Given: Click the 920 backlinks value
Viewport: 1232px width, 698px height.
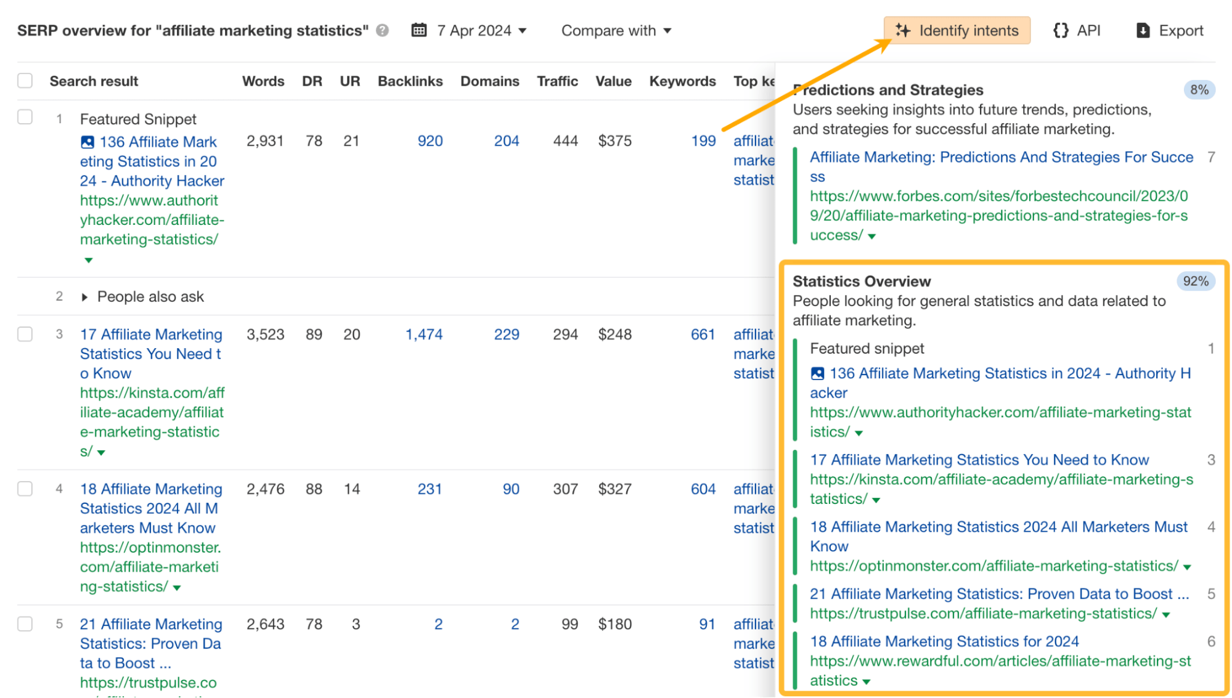Looking at the screenshot, I should [430, 141].
